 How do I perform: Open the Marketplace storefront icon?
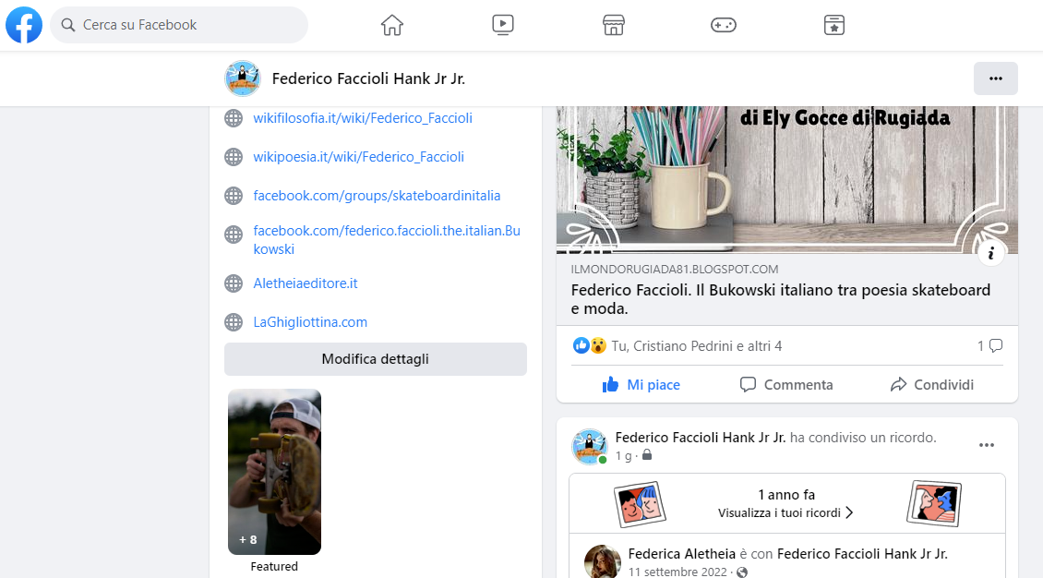point(614,25)
